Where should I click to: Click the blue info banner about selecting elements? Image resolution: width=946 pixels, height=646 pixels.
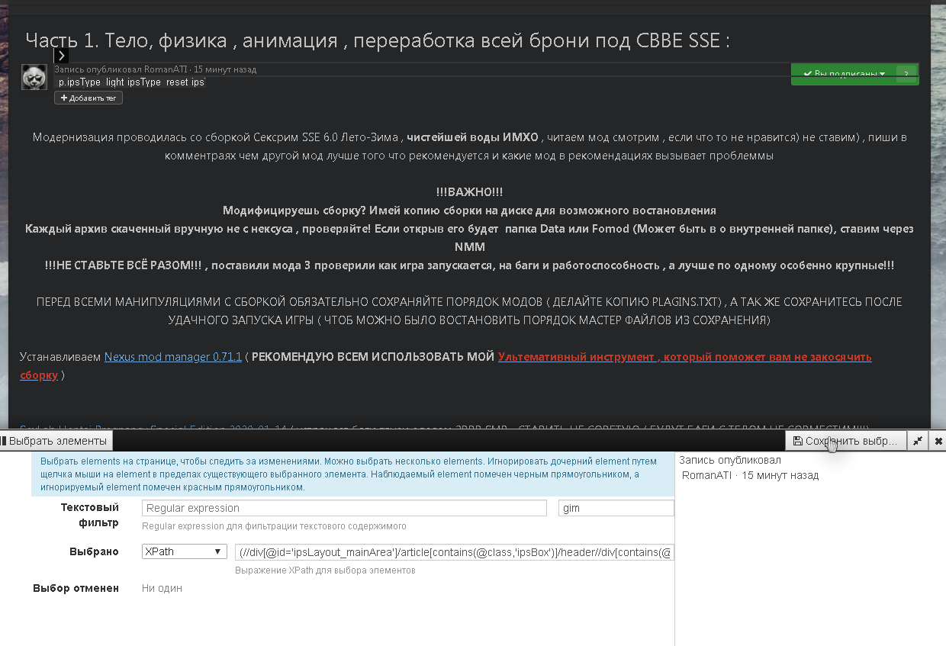pyautogui.click(x=352, y=474)
